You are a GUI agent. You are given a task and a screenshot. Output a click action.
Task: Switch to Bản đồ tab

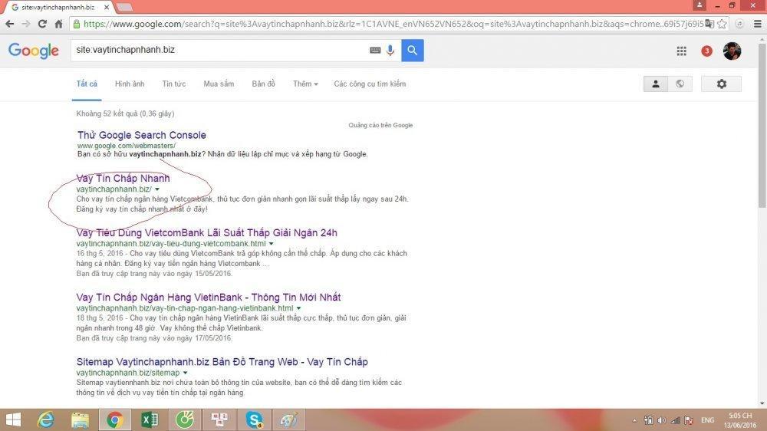(263, 84)
